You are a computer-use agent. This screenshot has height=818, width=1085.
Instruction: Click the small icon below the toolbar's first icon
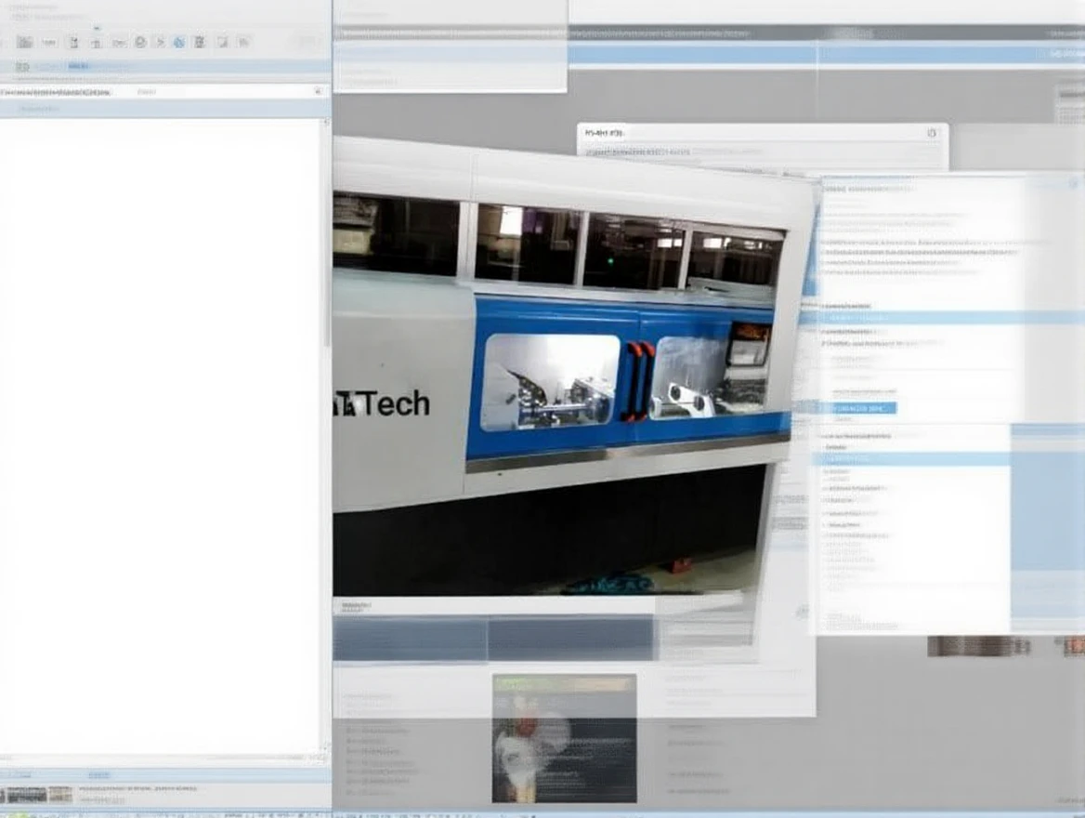point(22,67)
